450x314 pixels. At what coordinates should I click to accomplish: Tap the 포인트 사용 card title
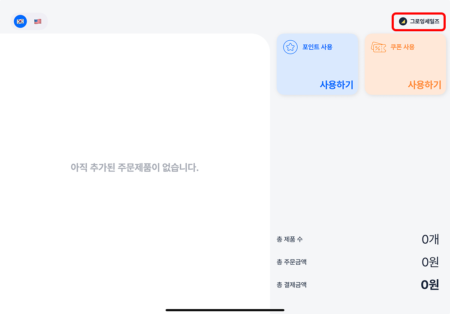(x=317, y=47)
